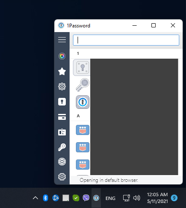Open the Watchtower icon in sidebar

[x=62, y=86]
